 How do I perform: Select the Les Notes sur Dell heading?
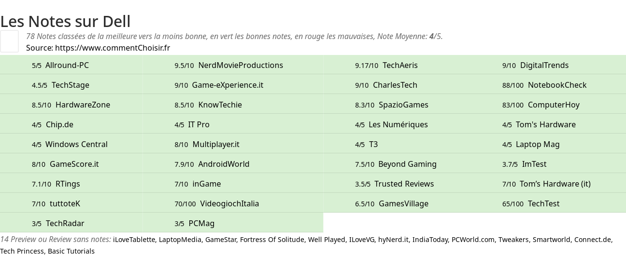coord(65,21)
